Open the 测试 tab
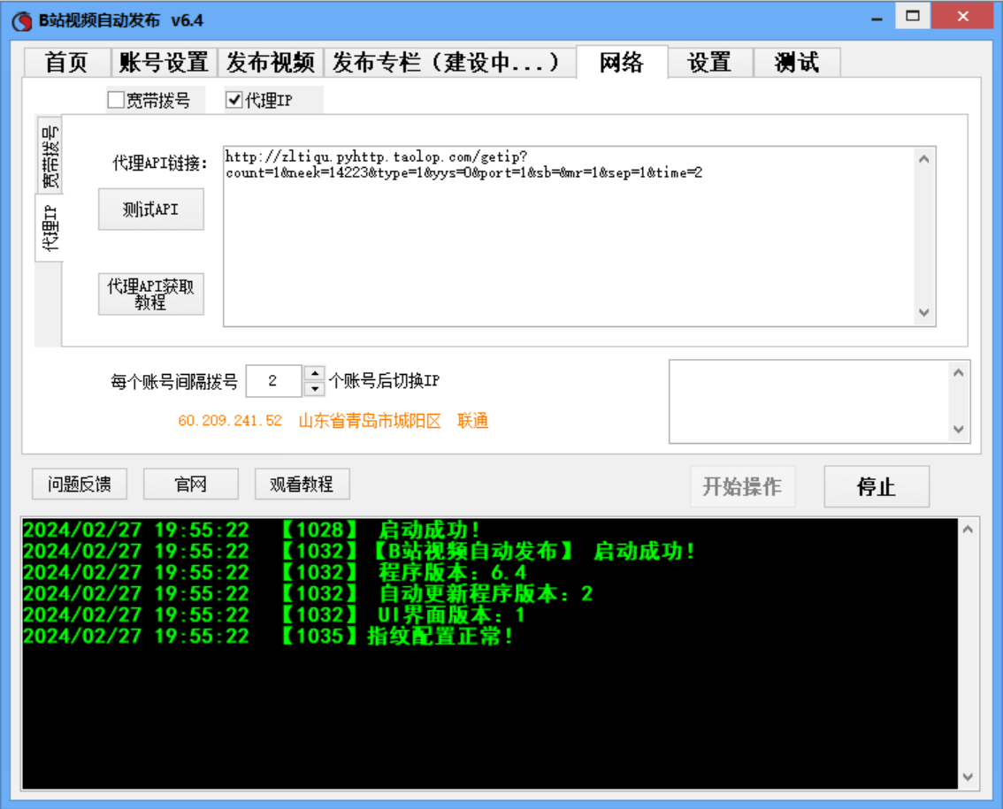 click(797, 63)
